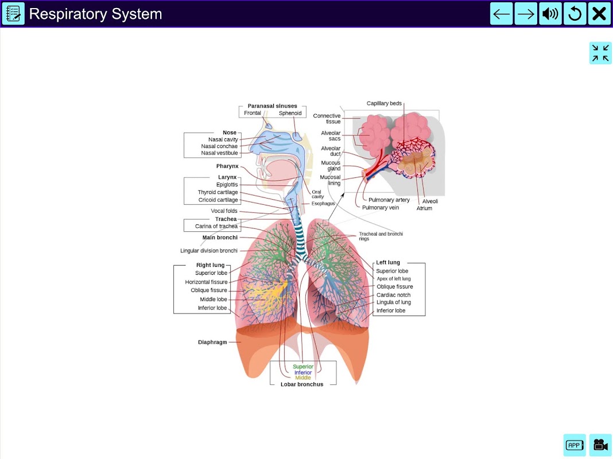613x459 pixels.
Task: Click the 'Lingular division bronchi' label
Action: click(209, 250)
